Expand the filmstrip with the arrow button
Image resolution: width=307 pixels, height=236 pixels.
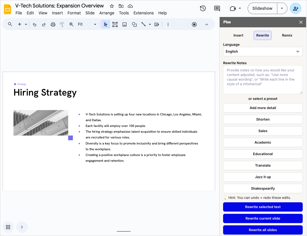pos(22,227)
